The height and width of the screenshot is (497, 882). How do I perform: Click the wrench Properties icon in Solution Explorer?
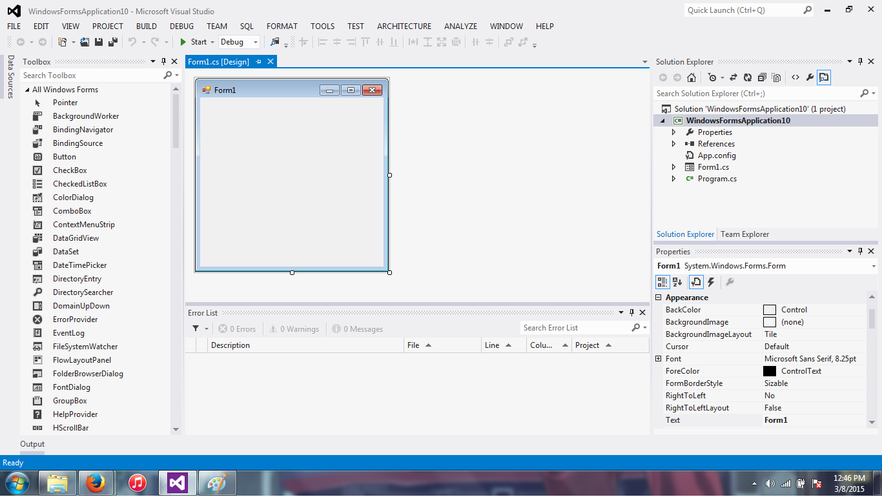click(810, 77)
